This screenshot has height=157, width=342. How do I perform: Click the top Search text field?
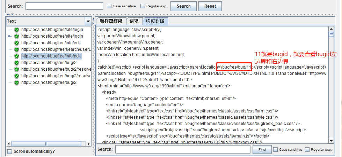pyautogui.click(x=64, y=6)
